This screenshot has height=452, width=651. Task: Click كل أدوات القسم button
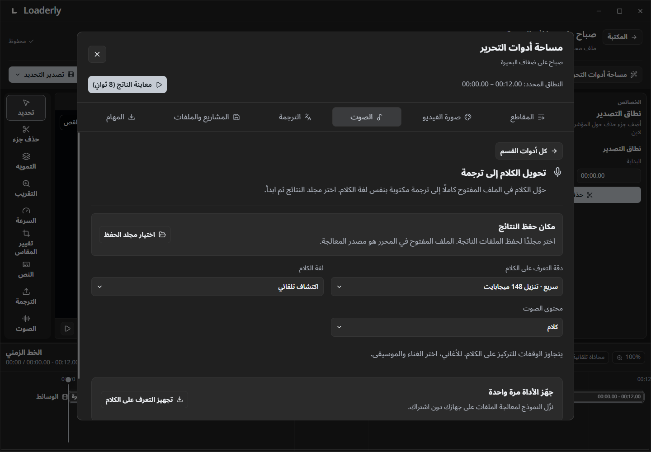529,151
